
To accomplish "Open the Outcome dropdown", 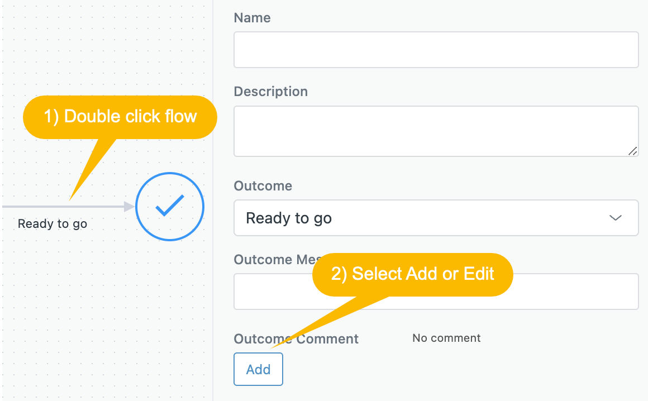I will coord(436,218).
